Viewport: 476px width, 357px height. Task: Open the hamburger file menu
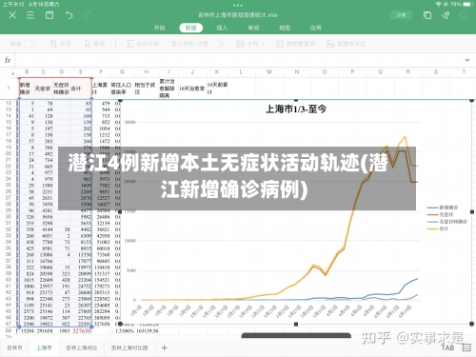(x=30, y=15)
